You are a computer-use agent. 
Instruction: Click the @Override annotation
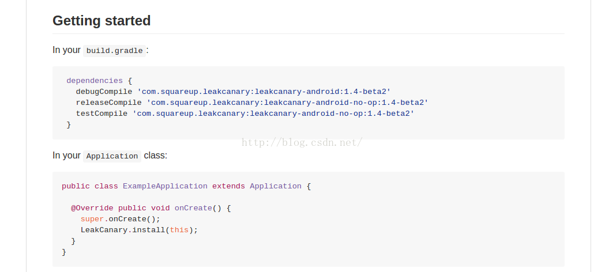click(92, 208)
